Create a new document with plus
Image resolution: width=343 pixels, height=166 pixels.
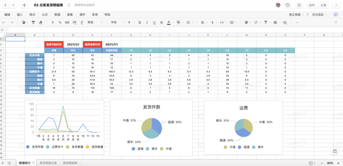[x=24, y=5]
